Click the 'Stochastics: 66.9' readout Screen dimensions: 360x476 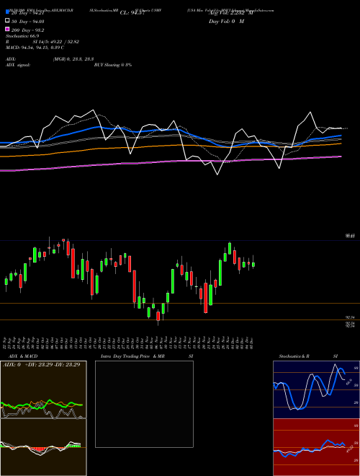coord(22,36)
